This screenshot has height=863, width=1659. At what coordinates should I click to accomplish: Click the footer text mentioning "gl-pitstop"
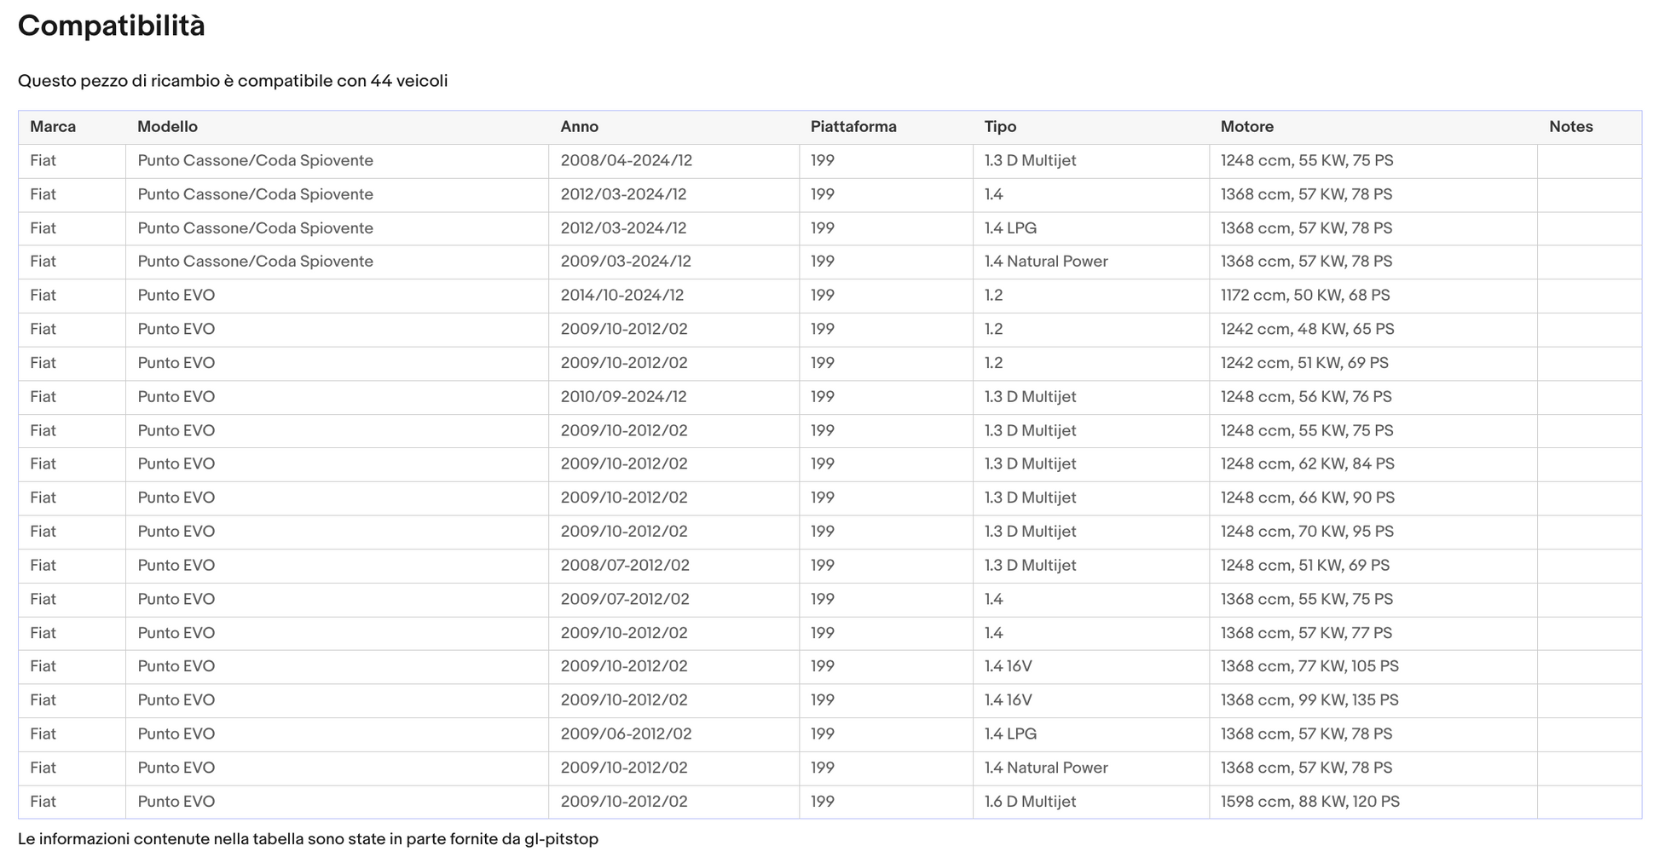(x=308, y=839)
